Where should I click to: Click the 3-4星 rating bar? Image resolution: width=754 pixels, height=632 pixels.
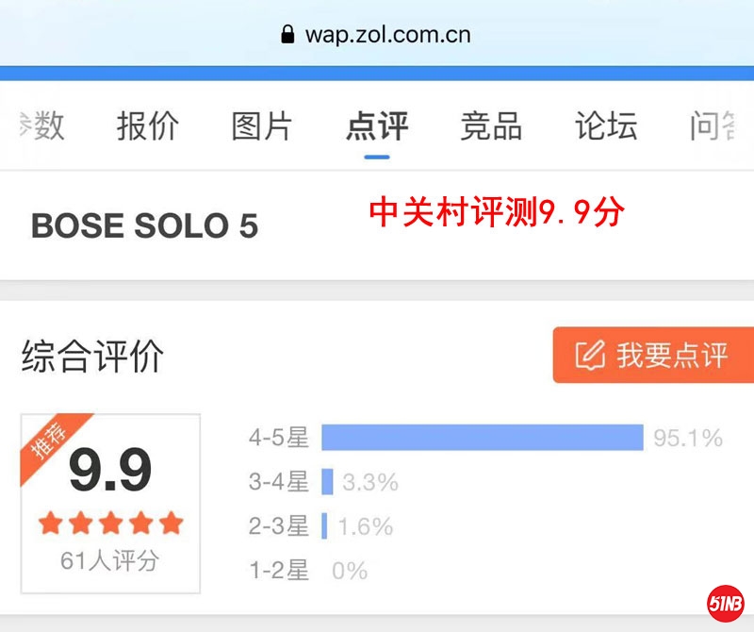[x=327, y=482]
